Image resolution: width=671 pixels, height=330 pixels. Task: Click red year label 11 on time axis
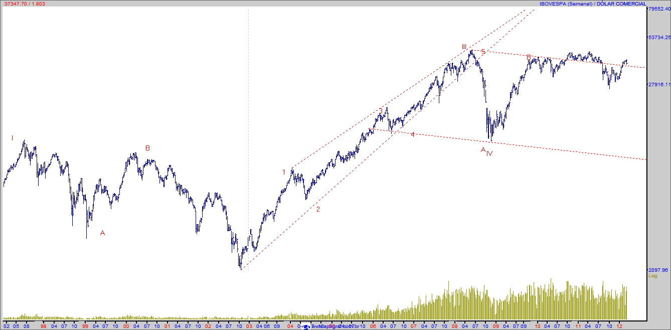(x=578, y=326)
